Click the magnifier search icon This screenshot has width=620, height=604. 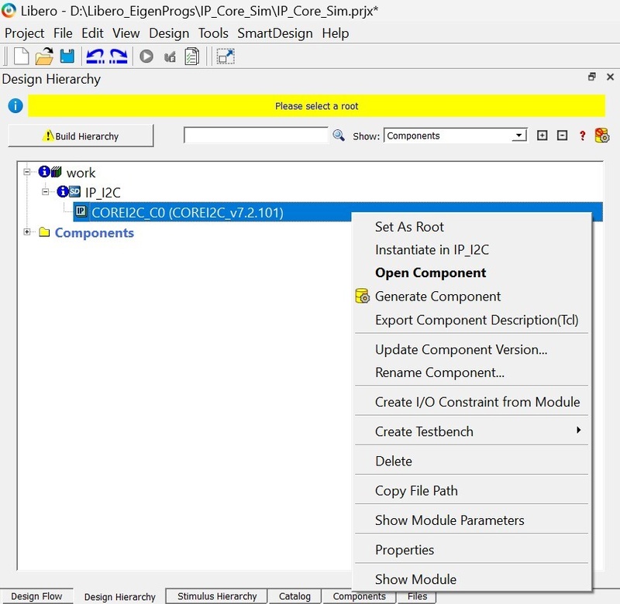(x=339, y=136)
